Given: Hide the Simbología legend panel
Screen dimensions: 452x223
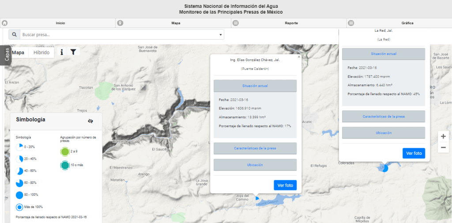Looking at the screenshot, I should (90, 121).
